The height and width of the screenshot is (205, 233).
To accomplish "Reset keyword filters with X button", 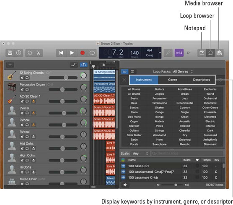I will [x=124, y=80].
